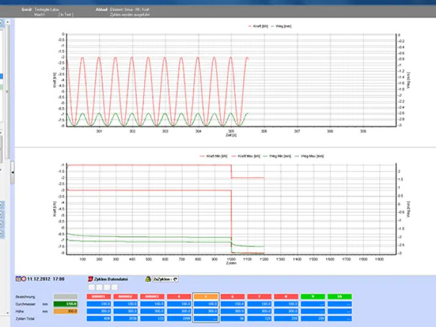Click Zyklen Total cell under specimen 9
Image resolution: width=436 pixels, height=327 pixels.
(313, 318)
